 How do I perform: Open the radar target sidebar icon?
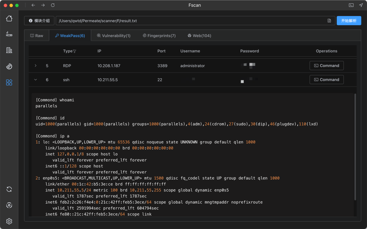pyautogui.click(x=9, y=66)
